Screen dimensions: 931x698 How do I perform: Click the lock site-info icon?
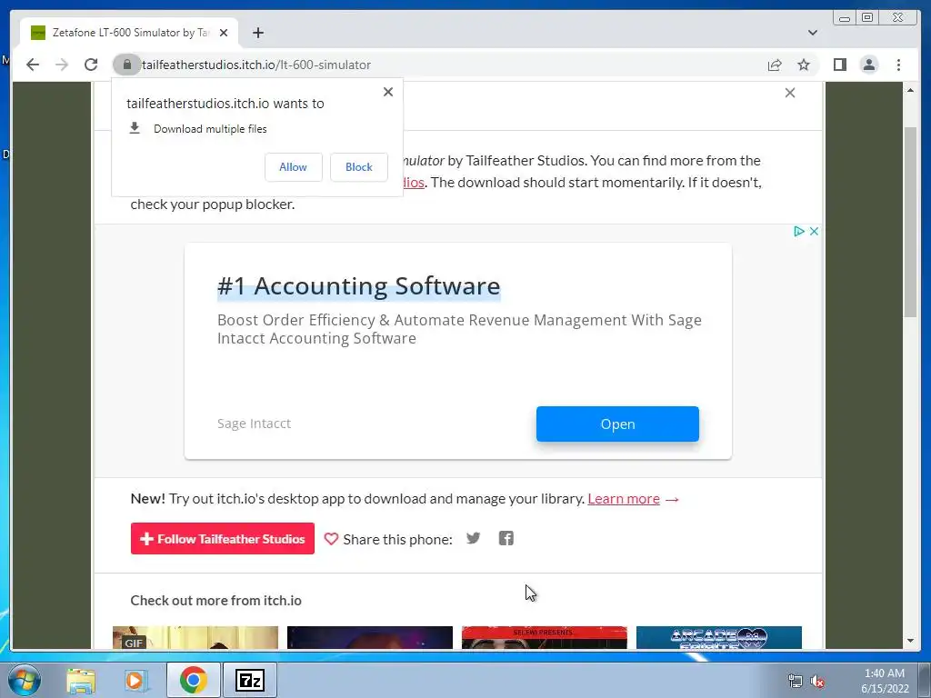pos(126,65)
